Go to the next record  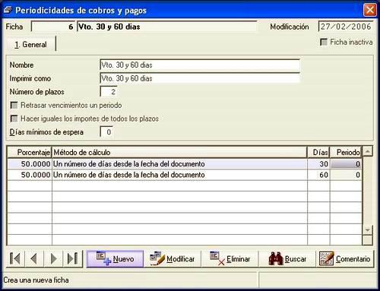pos(53,258)
